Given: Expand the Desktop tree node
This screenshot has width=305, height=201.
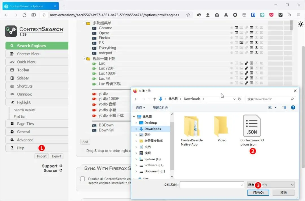Looking at the screenshot, I should coord(136,123).
